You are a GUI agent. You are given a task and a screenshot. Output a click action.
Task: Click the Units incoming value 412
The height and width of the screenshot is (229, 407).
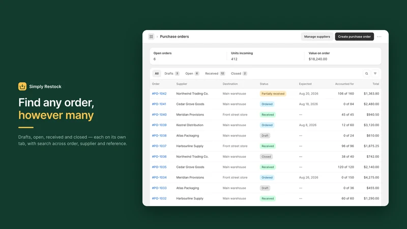234,59
